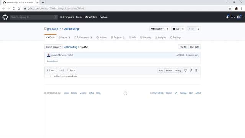245x138 pixels.
Task: Edit CNAME with the pencil icon
Action: 191,71
